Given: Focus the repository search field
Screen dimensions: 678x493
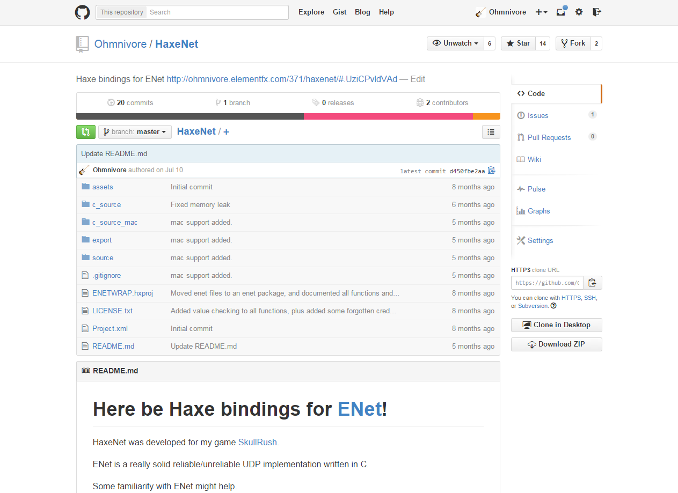Looking at the screenshot, I should click(218, 12).
